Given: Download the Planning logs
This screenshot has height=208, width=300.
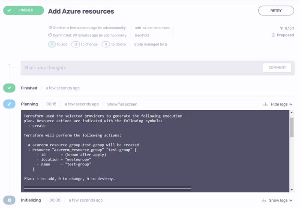Looking at the screenshot, I should pyautogui.click(x=265, y=104).
